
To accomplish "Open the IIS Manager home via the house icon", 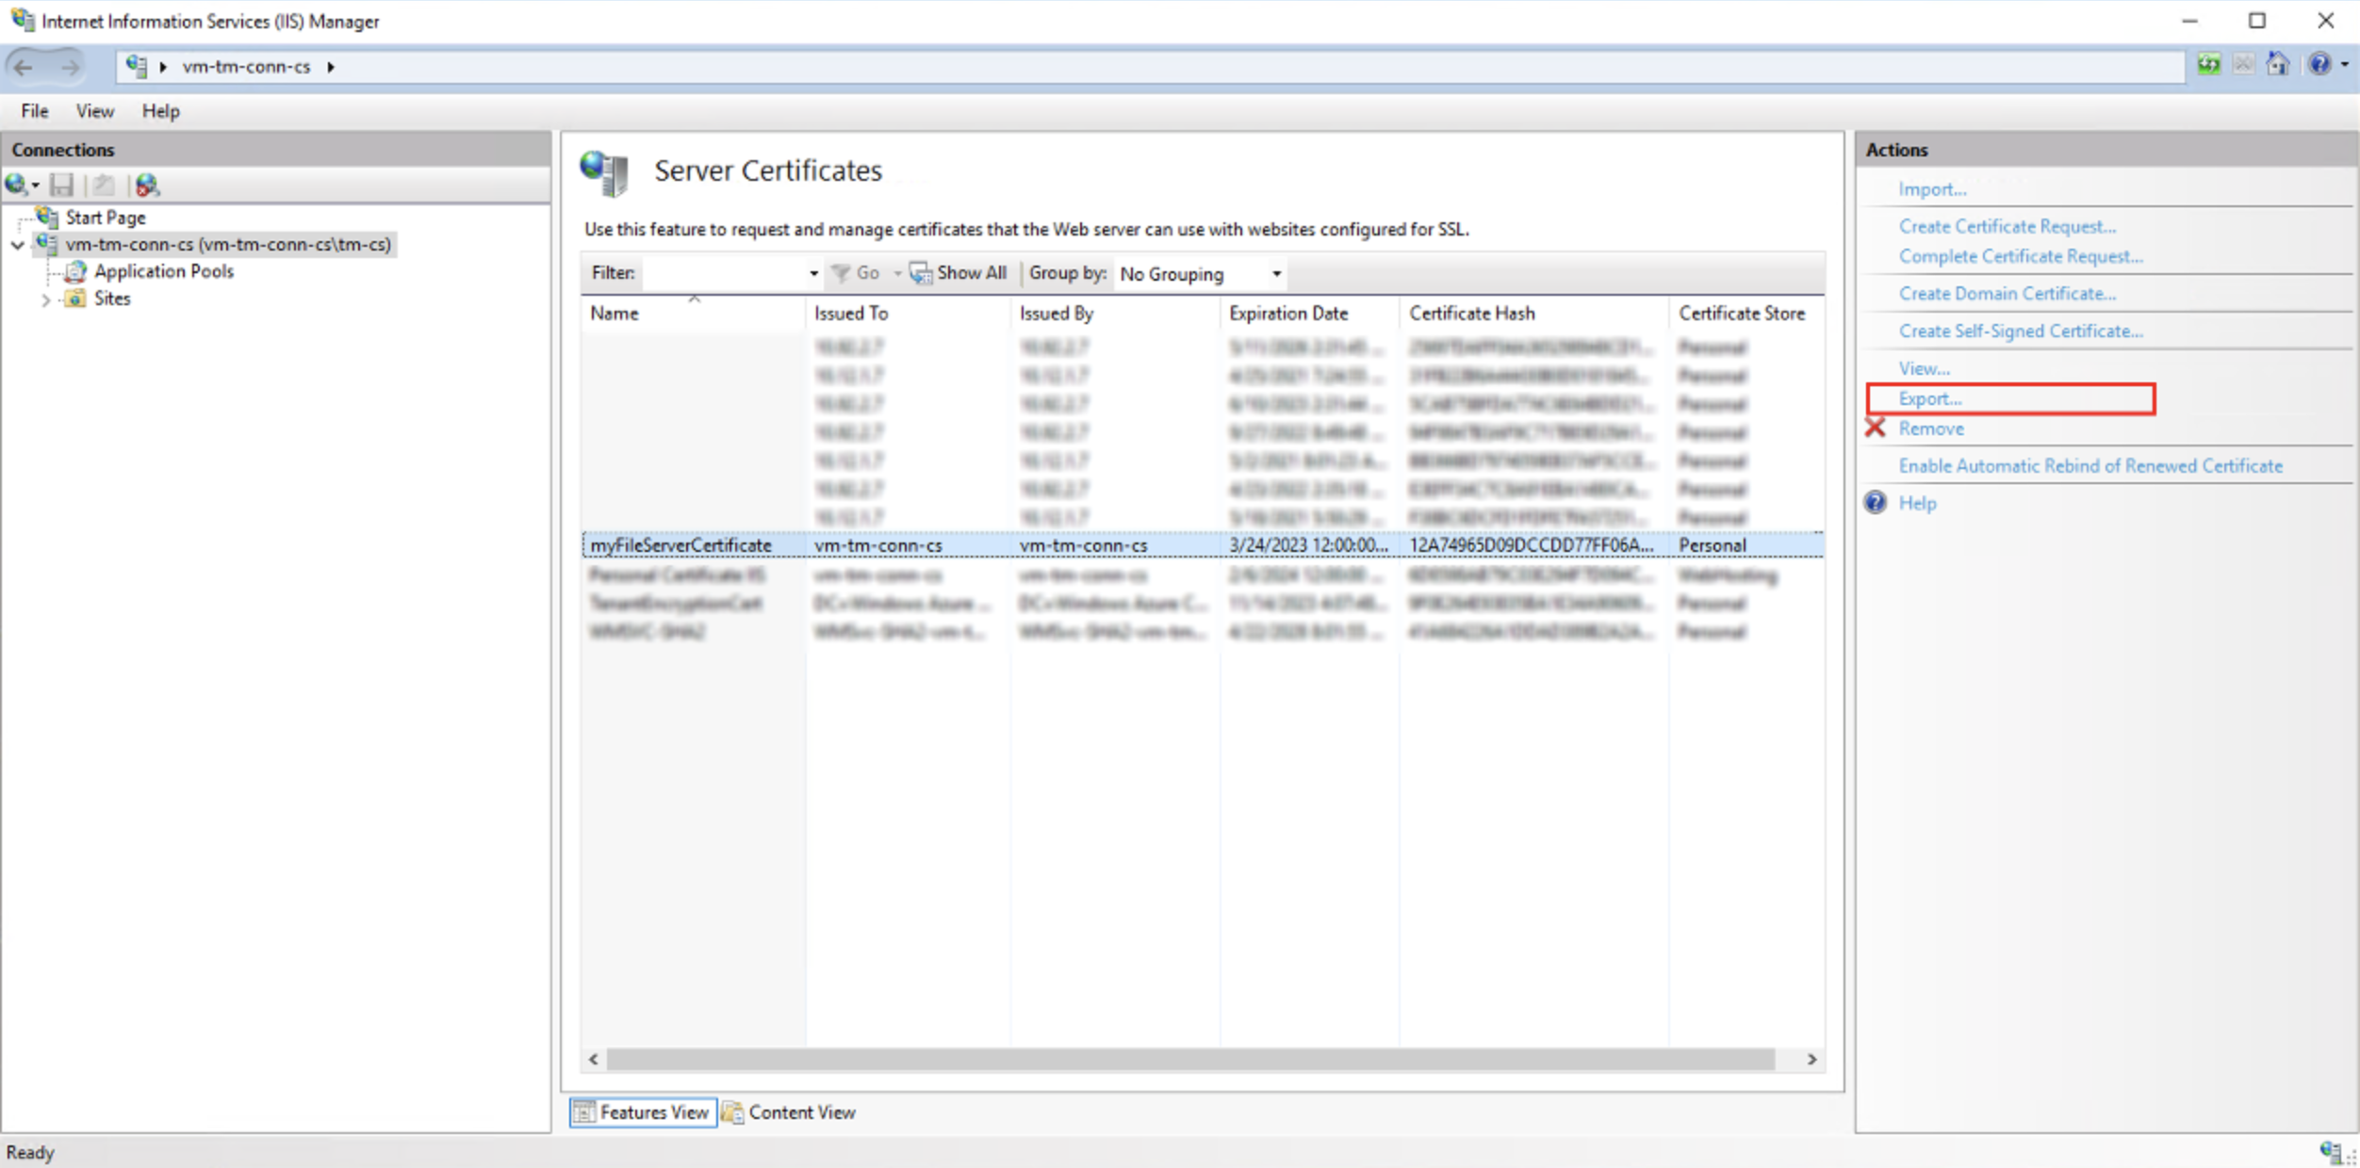I will 2280,64.
